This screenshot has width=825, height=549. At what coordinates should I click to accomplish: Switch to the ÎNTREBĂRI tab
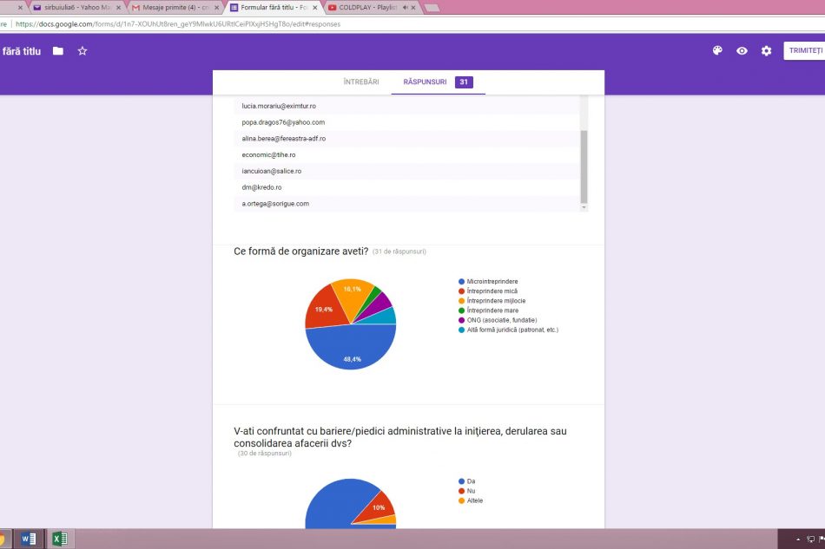click(x=360, y=82)
